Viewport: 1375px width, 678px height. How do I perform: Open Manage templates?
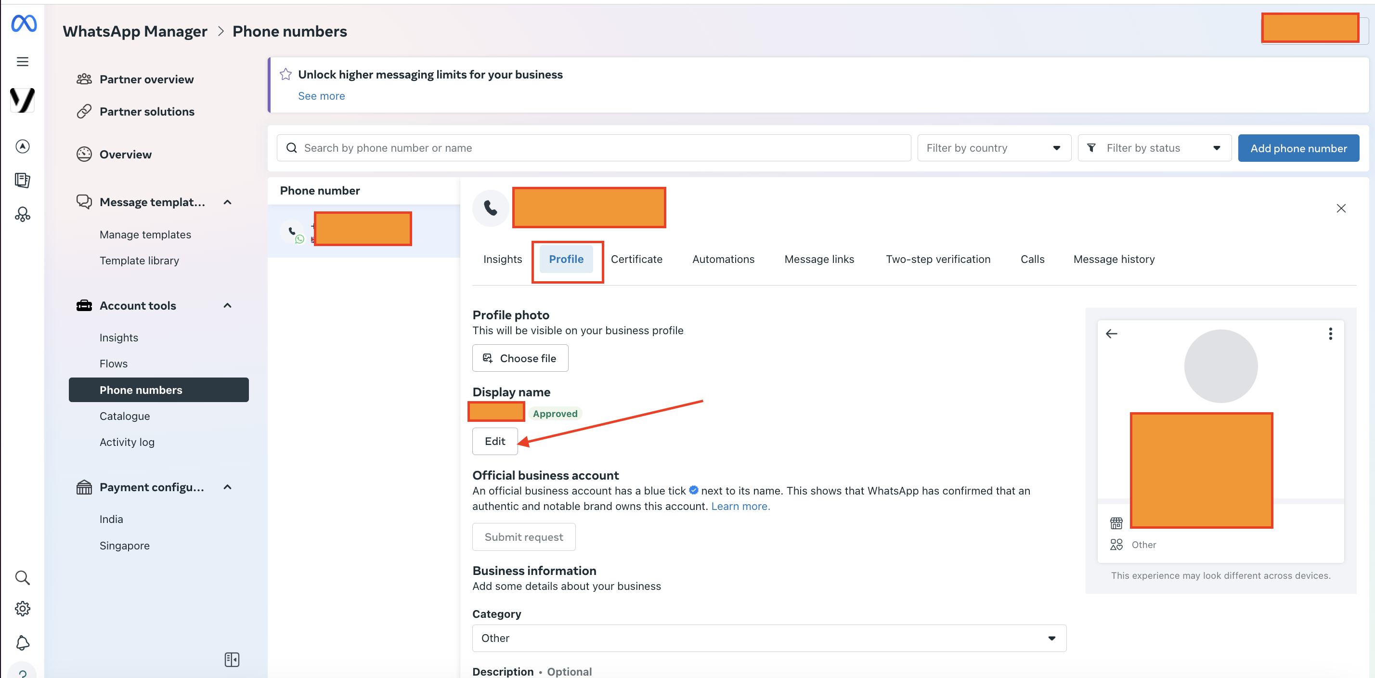(145, 235)
